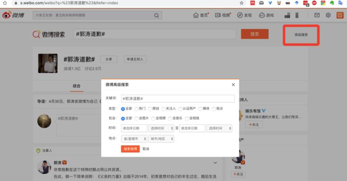Select 类型 全部 radio button
Viewport: 347px width, 181px height.
pos(123,109)
